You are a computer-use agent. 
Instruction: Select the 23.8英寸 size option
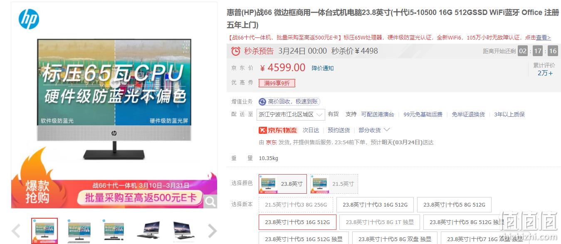click(283, 184)
